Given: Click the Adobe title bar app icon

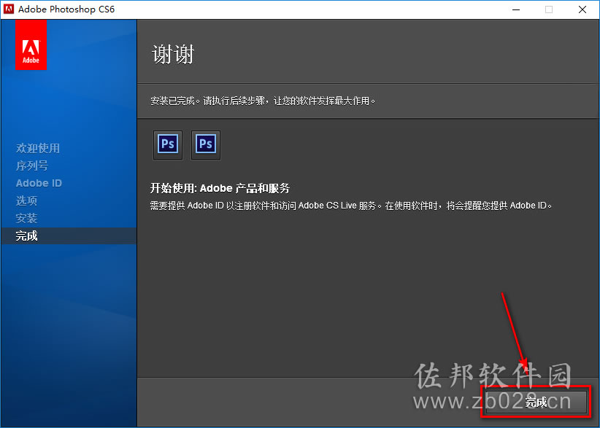Looking at the screenshot, I should click(x=9, y=9).
